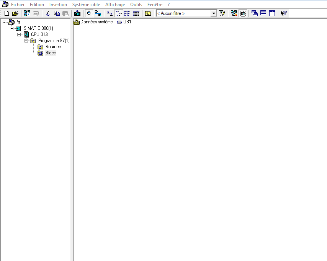Collapse the Programme S7(1) node
327x261 pixels.
coord(26,41)
